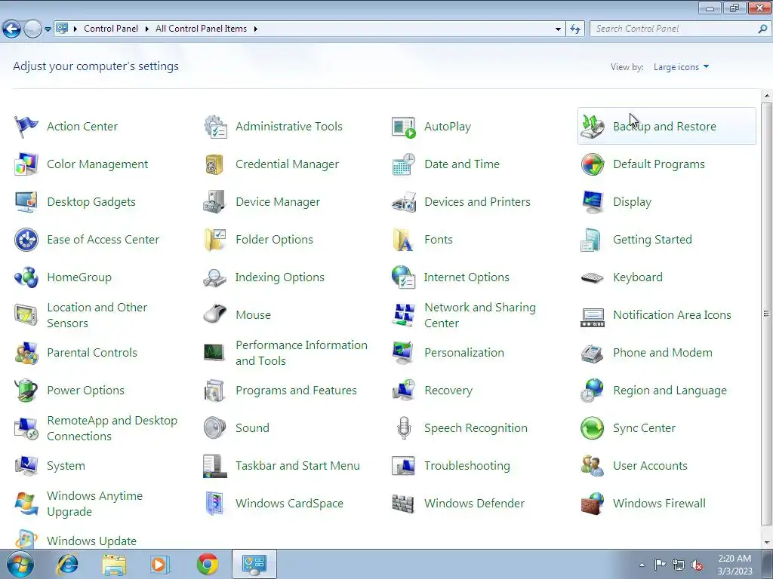Click the Desktop Gadgets icon
Screen dimensions: 773x579
tap(26, 202)
